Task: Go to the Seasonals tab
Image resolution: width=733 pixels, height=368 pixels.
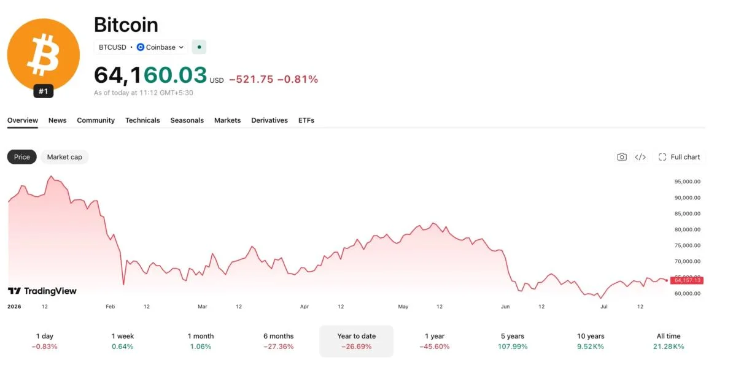Action: [187, 120]
